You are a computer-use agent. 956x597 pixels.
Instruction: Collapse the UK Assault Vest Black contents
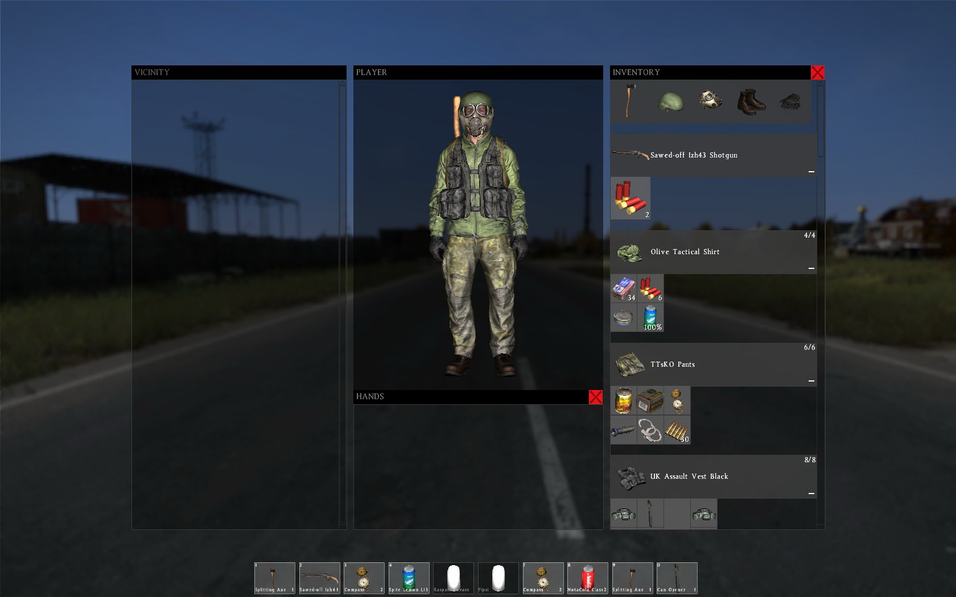point(811,493)
